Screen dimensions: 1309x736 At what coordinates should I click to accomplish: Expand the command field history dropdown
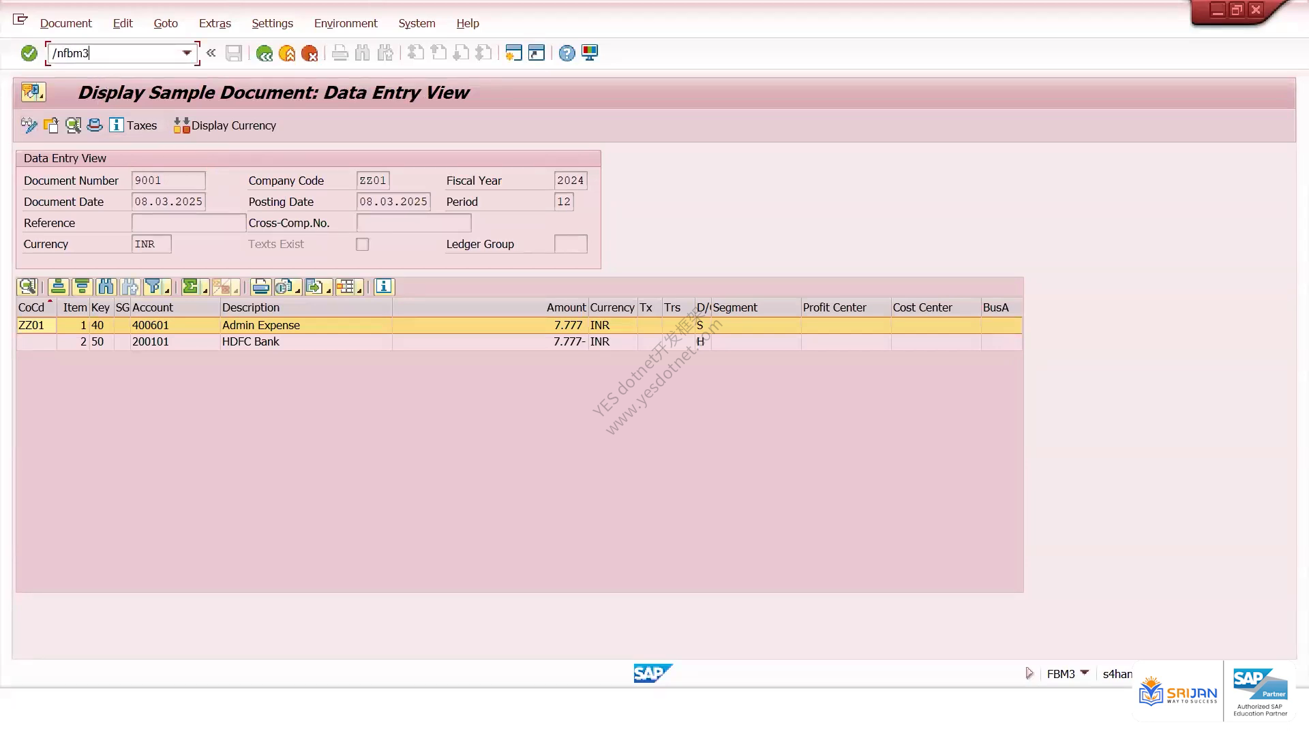point(186,53)
